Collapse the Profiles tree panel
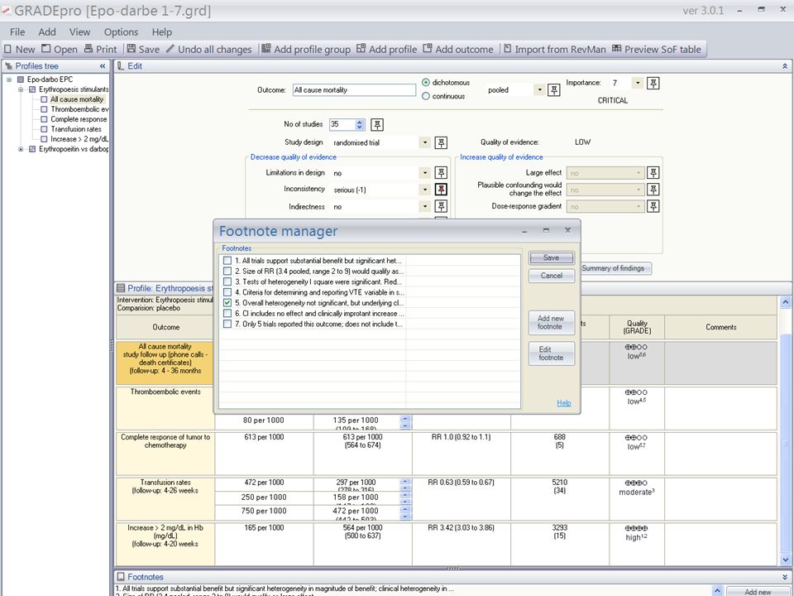The image size is (794, 596). [103, 66]
